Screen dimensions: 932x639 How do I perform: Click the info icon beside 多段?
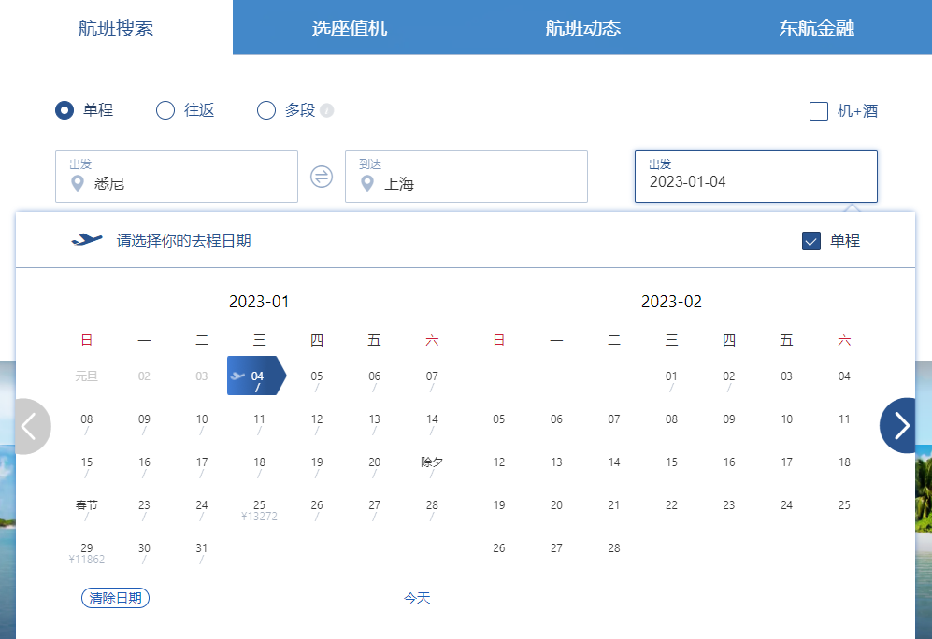click(x=327, y=110)
